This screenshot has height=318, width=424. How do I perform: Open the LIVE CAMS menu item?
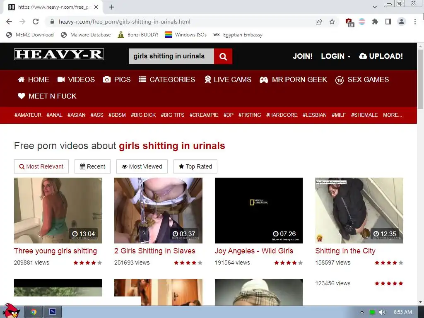(228, 79)
